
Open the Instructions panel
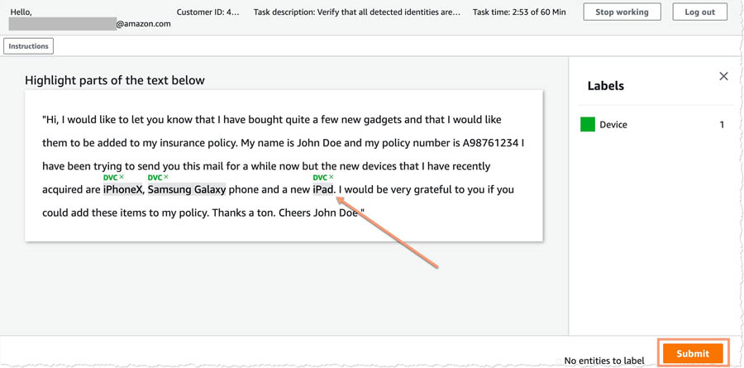pyautogui.click(x=28, y=46)
